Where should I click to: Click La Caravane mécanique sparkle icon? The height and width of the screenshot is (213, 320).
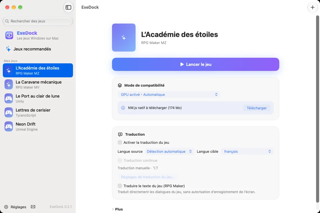[9, 84]
